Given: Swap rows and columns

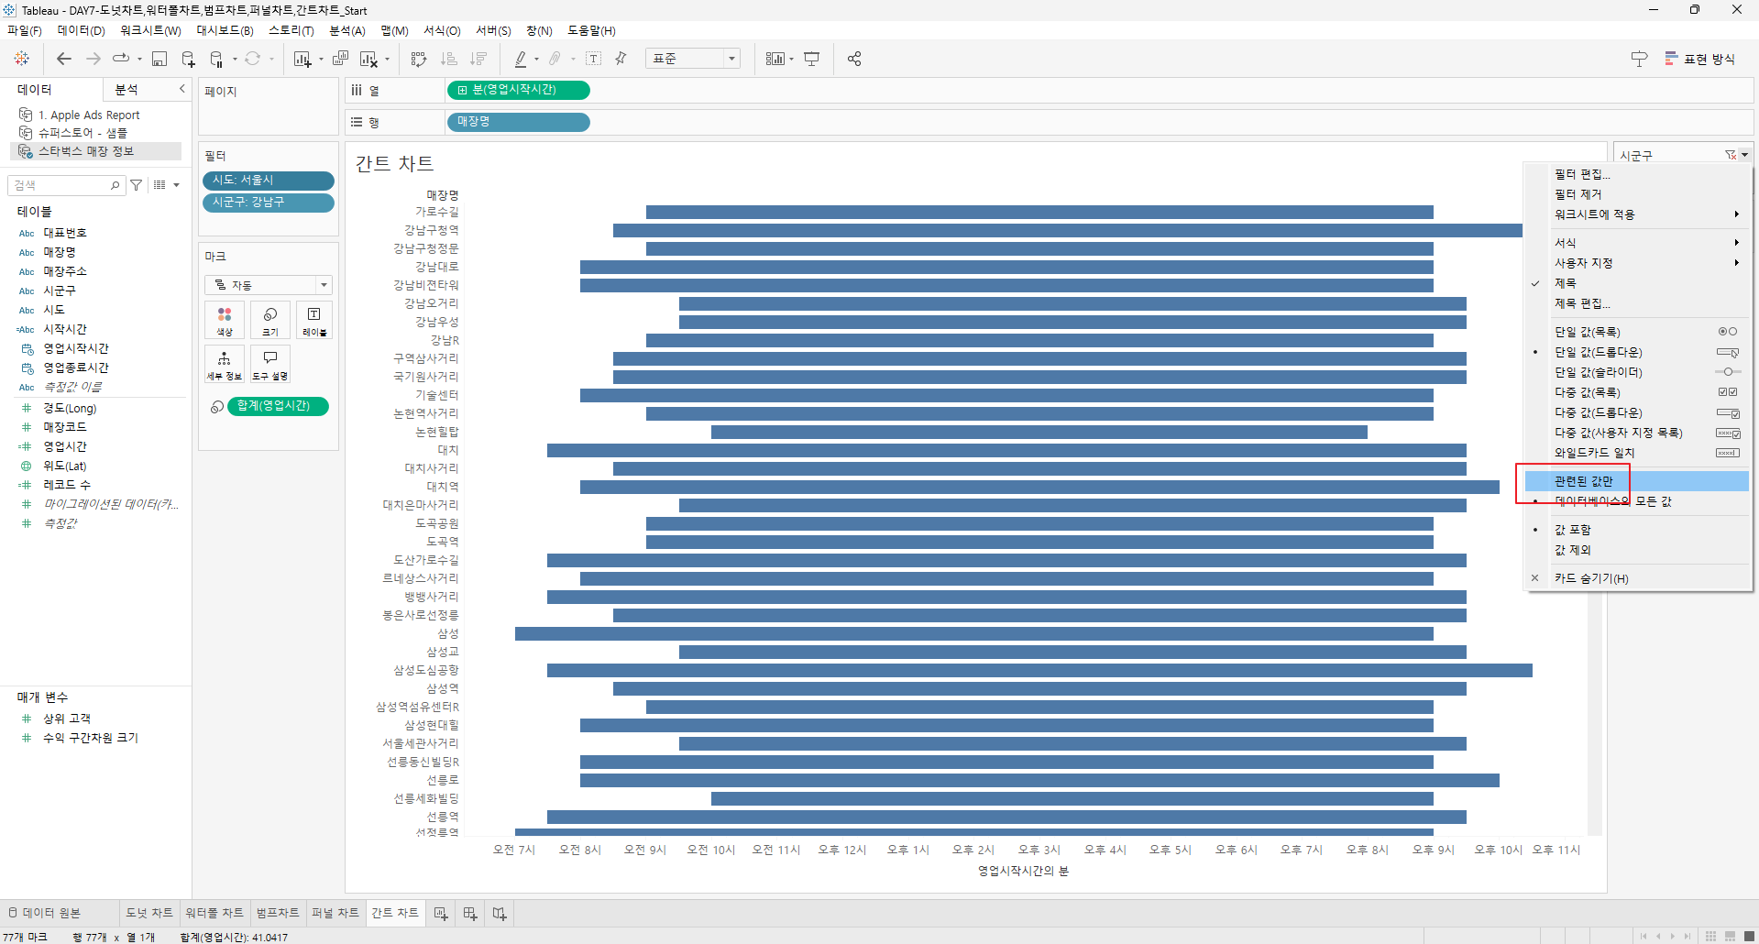Looking at the screenshot, I should click(419, 59).
